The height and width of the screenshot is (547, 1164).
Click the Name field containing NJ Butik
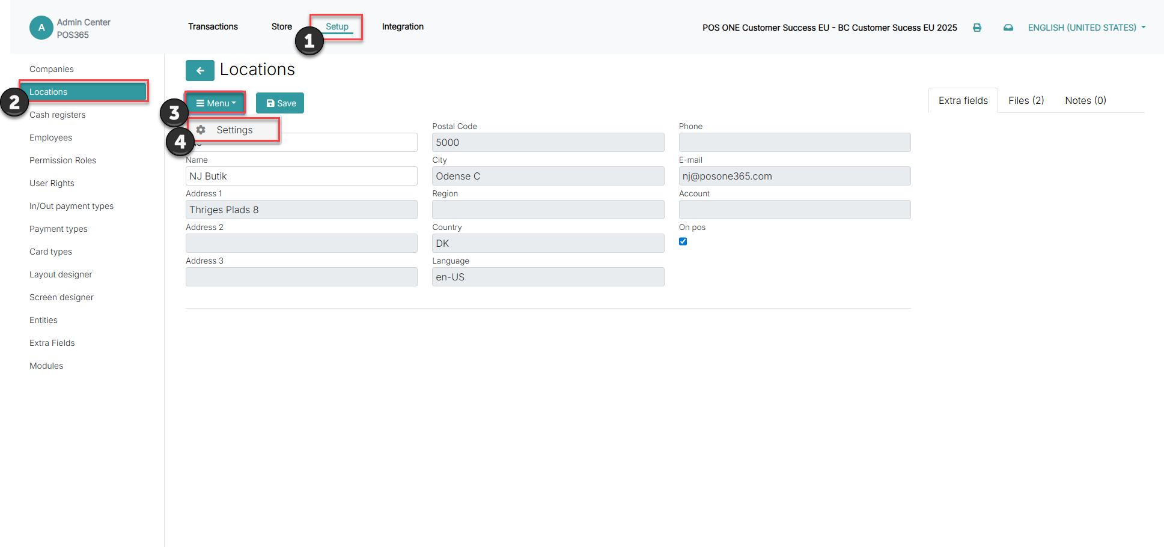(x=302, y=176)
